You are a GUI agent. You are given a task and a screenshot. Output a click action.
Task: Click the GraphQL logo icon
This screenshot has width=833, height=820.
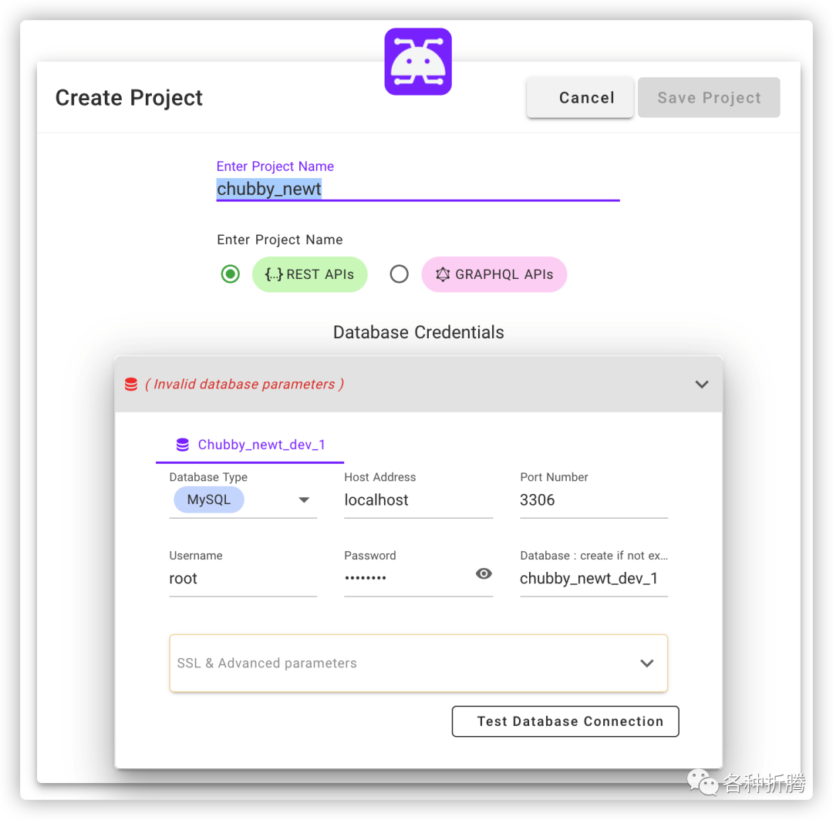pyautogui.click(x=443, y=274)
